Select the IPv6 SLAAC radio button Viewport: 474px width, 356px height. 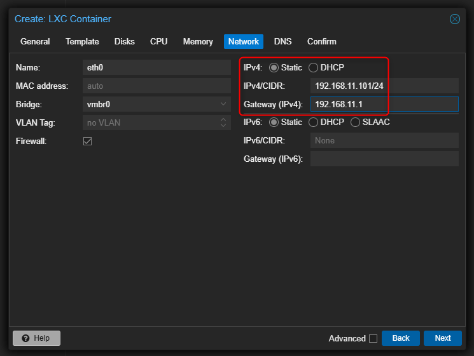pyautogui.click(x=355, y=122)
